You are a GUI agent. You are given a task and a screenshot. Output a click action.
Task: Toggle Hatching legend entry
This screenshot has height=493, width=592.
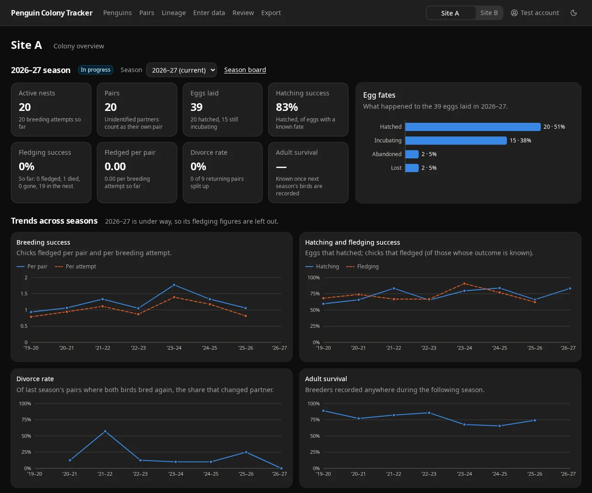coord(322,267)
